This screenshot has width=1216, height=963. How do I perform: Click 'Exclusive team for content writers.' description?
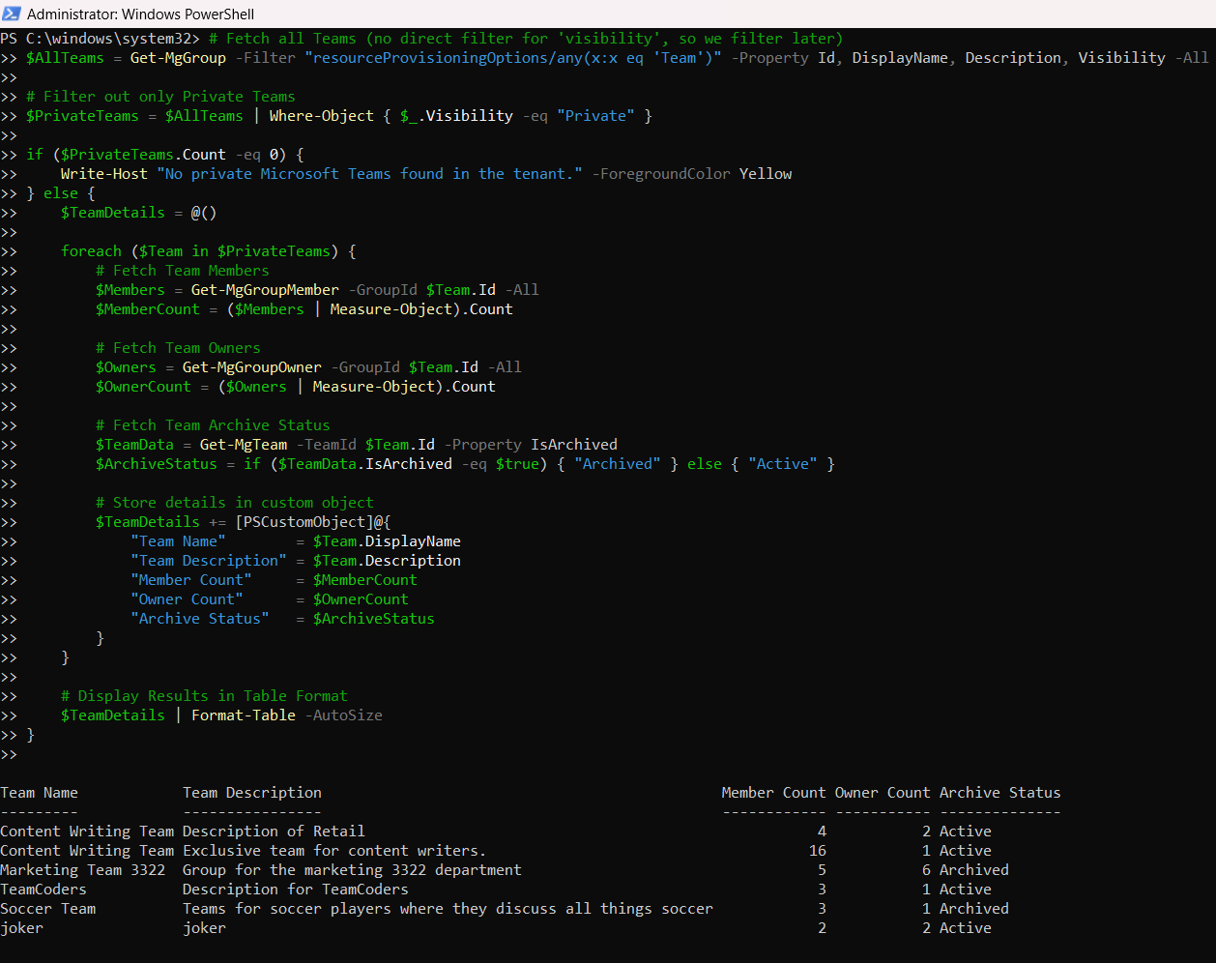334,851
